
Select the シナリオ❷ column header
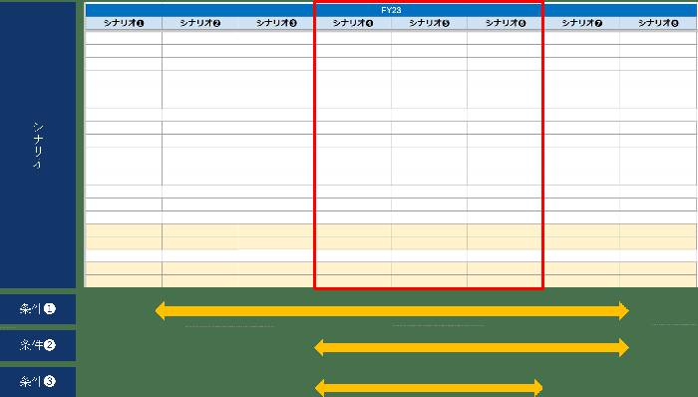pyautogui.click(x=200, y=23)
